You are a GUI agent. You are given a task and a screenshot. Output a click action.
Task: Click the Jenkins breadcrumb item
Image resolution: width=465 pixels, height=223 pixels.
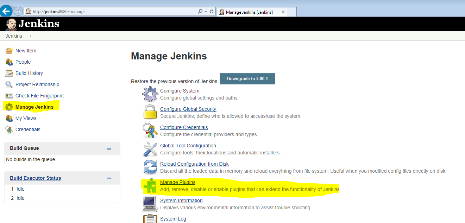(14, 36)
